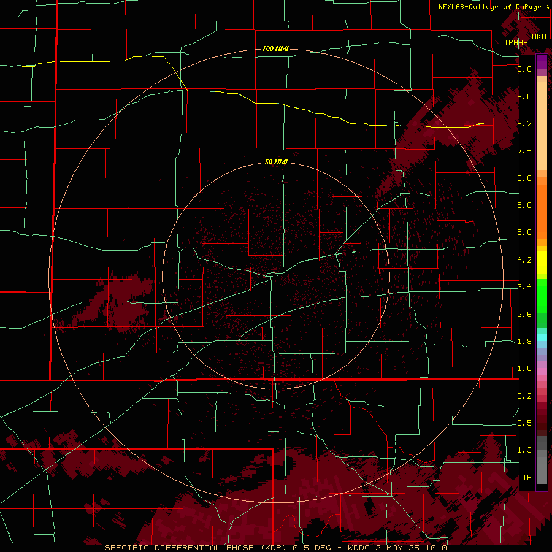Viewport: 552px width, 552px height.
Task: Click the 0.2 value on the scale
Action: pos(524,396)
